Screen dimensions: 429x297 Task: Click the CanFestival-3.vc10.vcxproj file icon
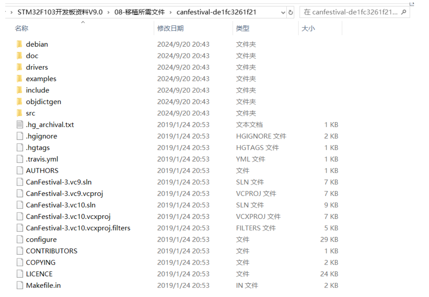coord(20,217)
